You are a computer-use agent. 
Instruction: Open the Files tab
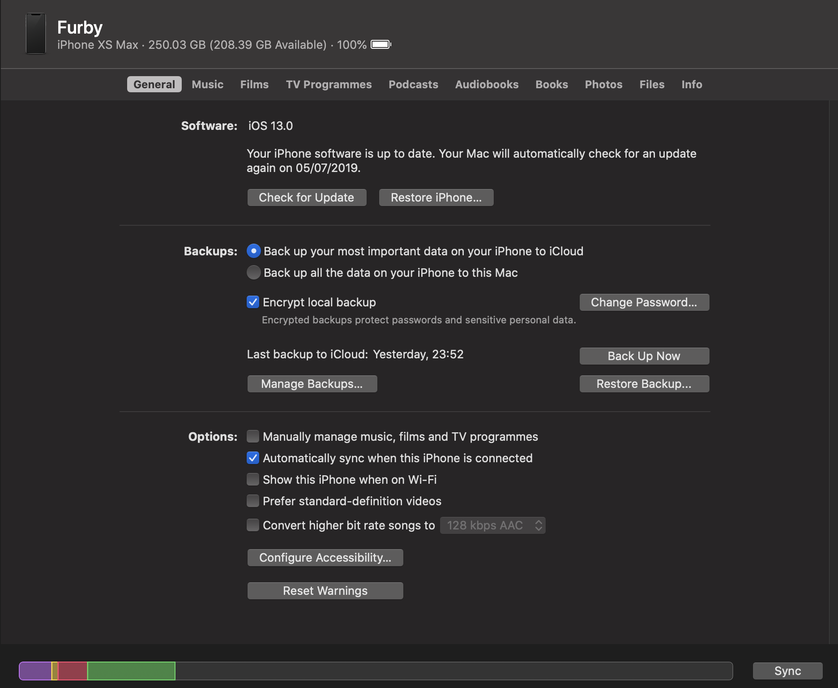click(x=652, y=84)
